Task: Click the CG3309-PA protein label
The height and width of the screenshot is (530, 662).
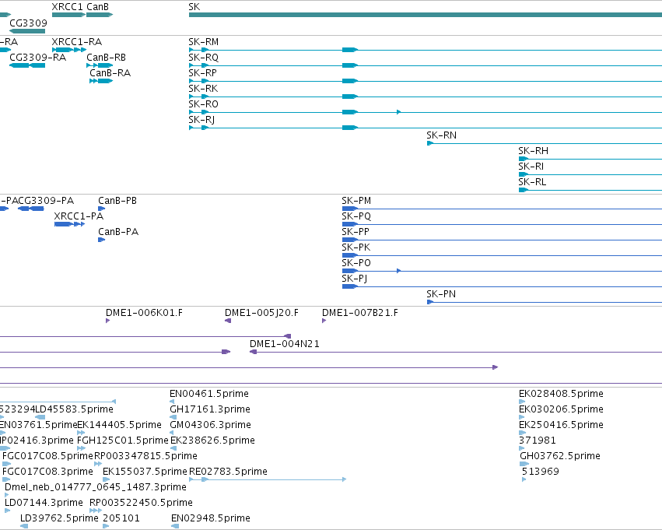Action: 46,201
